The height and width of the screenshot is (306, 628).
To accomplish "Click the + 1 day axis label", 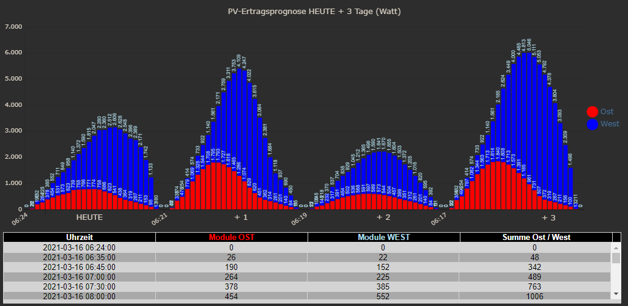I will 241,217.
